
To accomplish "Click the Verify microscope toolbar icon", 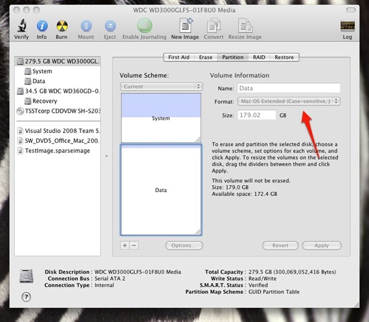I will pyautogui.click(x=21, y=25).
